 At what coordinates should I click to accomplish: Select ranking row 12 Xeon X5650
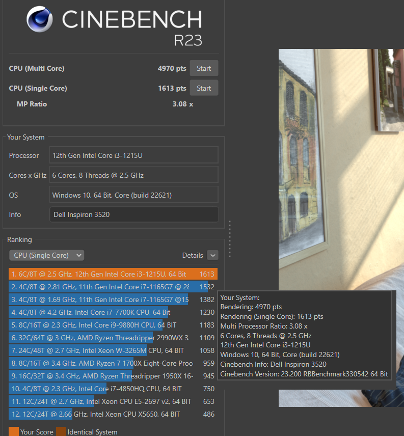pyautogui.click(x=113, y=414)
